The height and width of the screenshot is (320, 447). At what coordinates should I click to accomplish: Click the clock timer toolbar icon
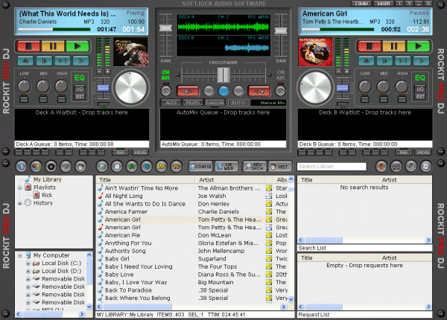click(80, 167)
